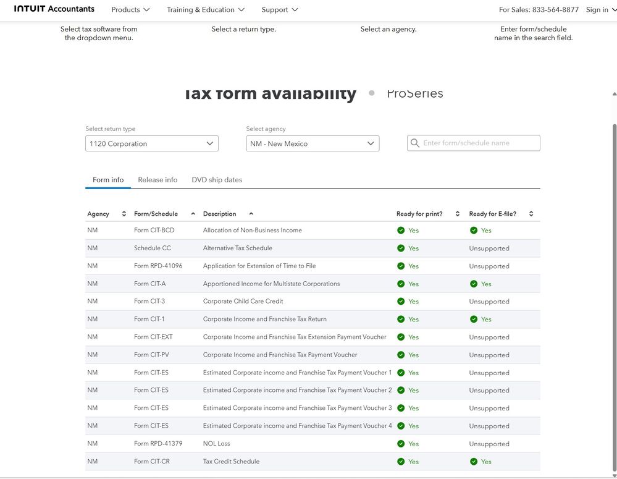The width and height of the screenshot is (617, 479).
Task: Click green check for Form CIT-BCD e-file
Action: tap(474, 231)
